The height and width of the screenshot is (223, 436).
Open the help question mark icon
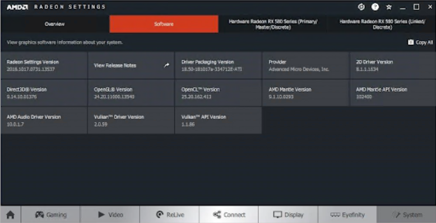pos(375,7)
